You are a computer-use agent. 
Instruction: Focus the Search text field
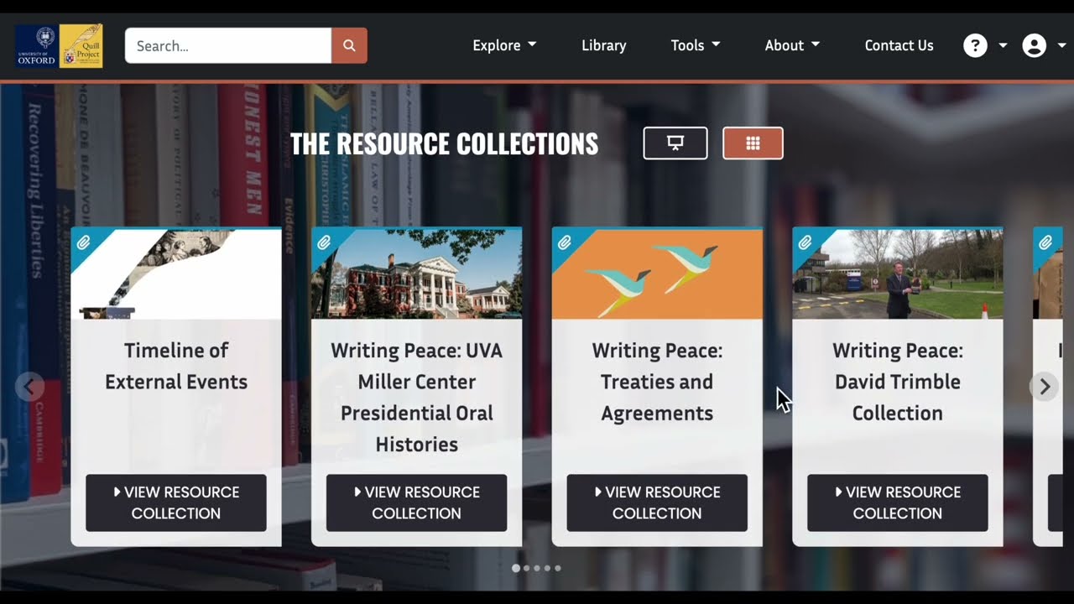[x=228, y=45]
